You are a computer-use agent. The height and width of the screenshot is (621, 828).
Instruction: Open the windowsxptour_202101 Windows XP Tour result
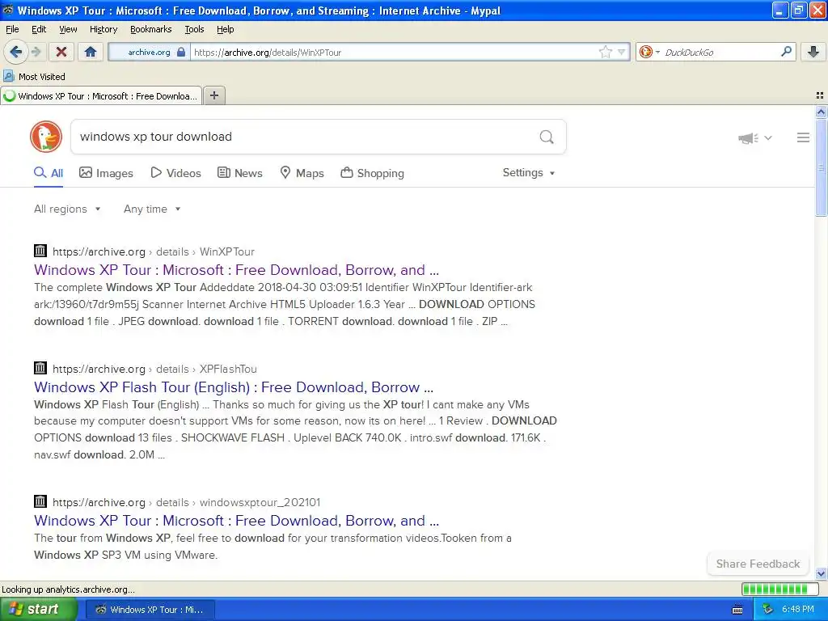(237, 521)
